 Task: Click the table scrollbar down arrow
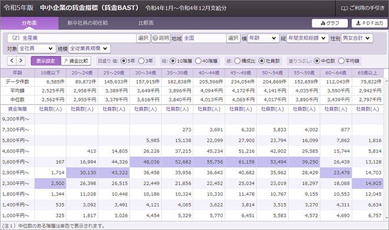[386, 218]
